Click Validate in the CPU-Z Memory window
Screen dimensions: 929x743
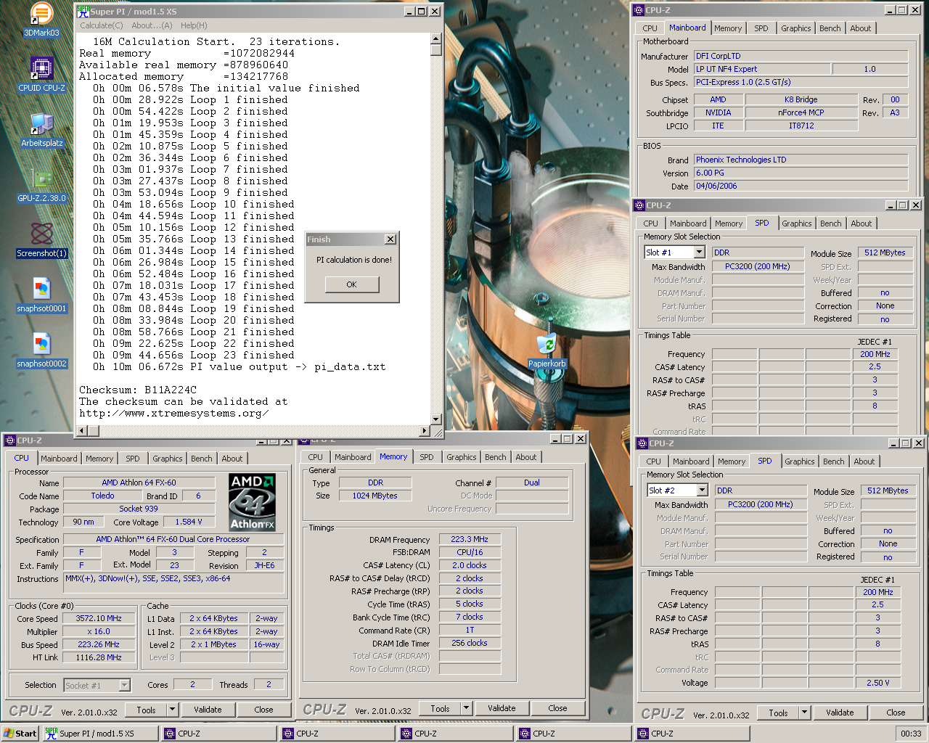pos(502,708)
